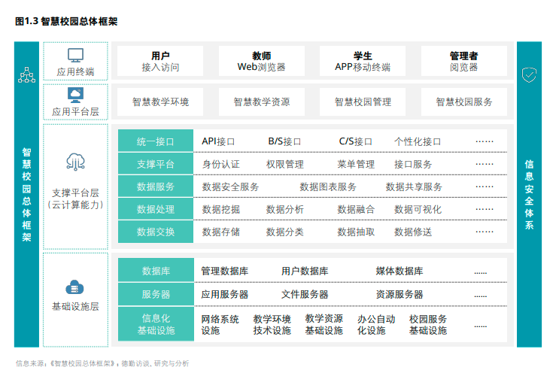The height and width of the screenshot is (376, 559).
Task: Click the 教师 Web浏览器 box
Action: tap(261, 61)
